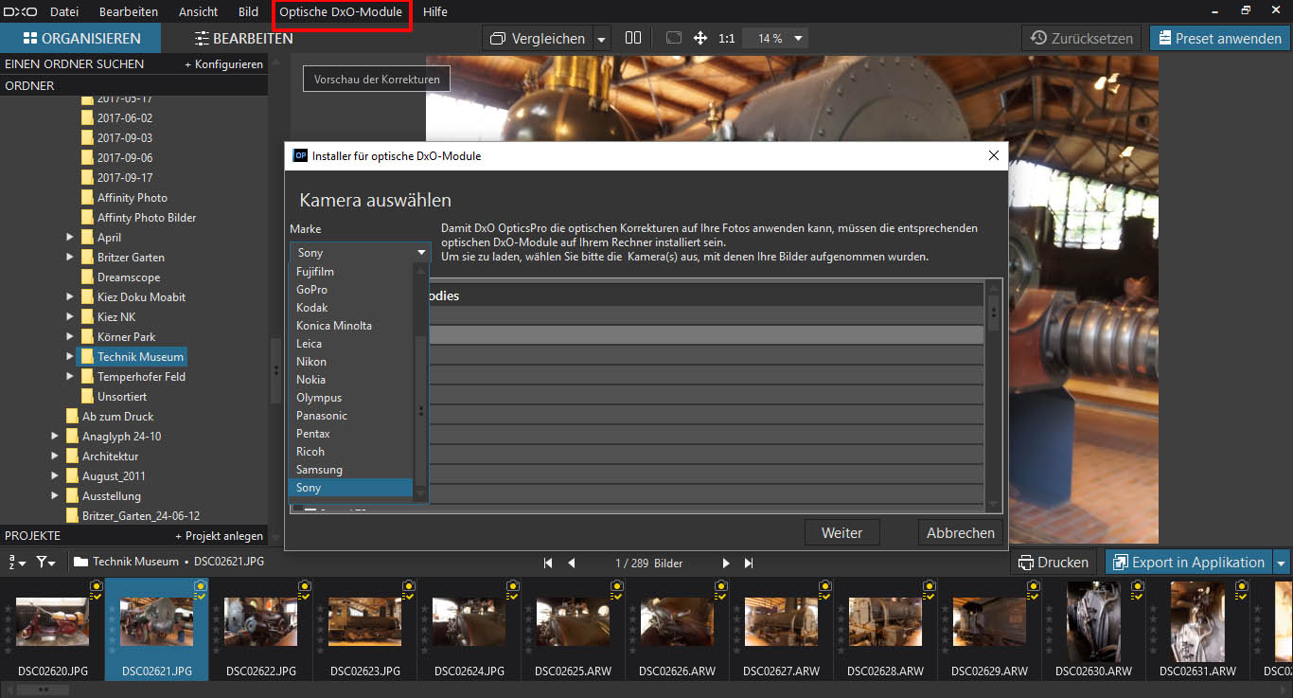Click the Weiter button
This screenshot has width=1293, height=698.
(841, 532)
